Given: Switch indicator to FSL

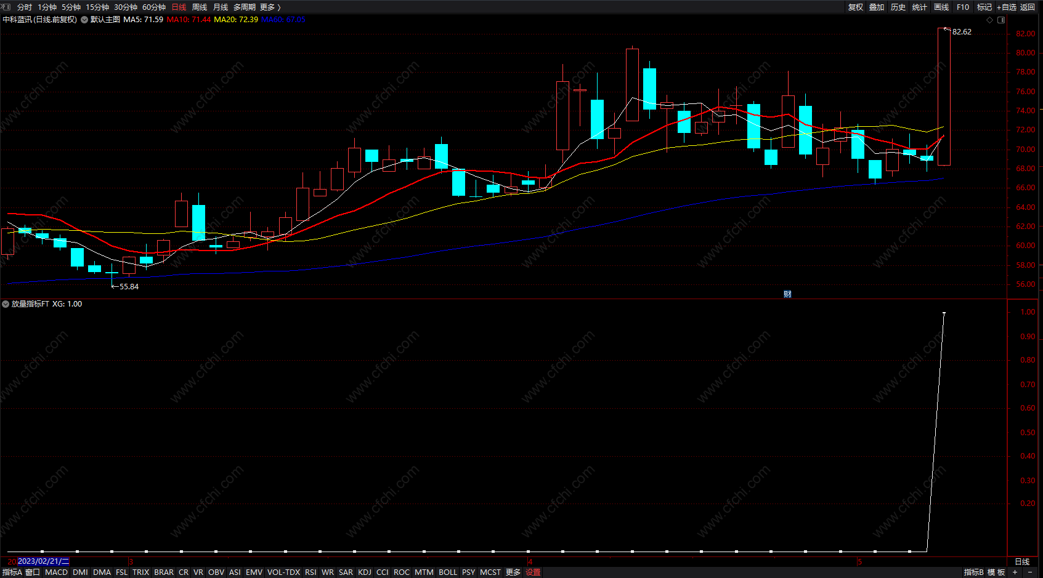Looking at the screenshot, I should pos(122,572).
